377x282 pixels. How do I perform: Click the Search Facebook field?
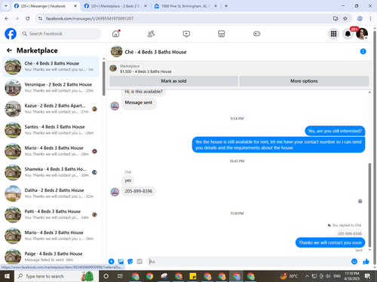[60, 34]
